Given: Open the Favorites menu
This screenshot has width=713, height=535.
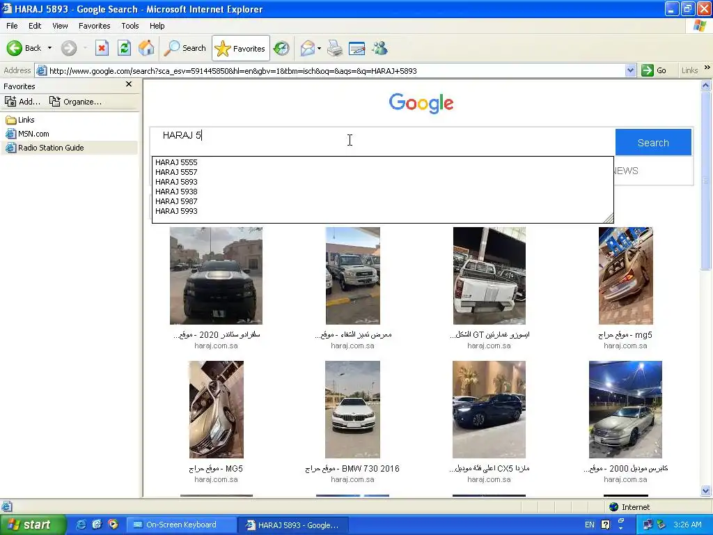Looking at the screenshot, I should (95, 26).
